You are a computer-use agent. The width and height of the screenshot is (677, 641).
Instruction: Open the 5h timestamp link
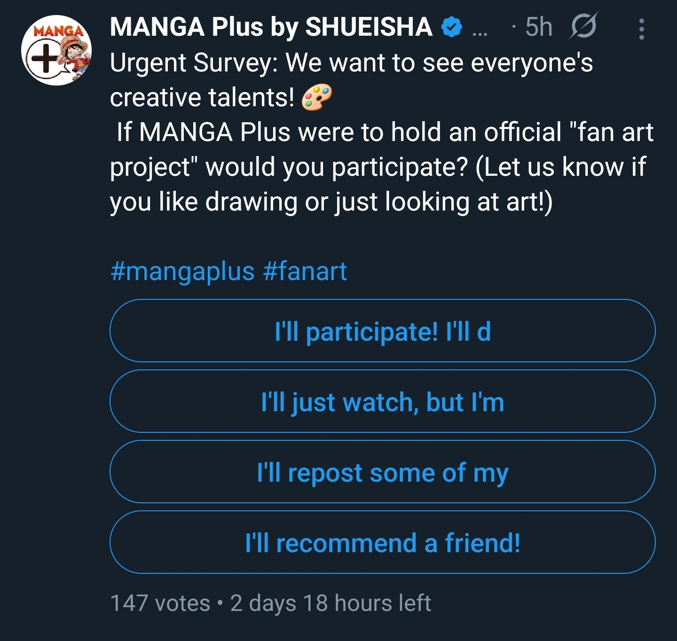tap(538, 27)
